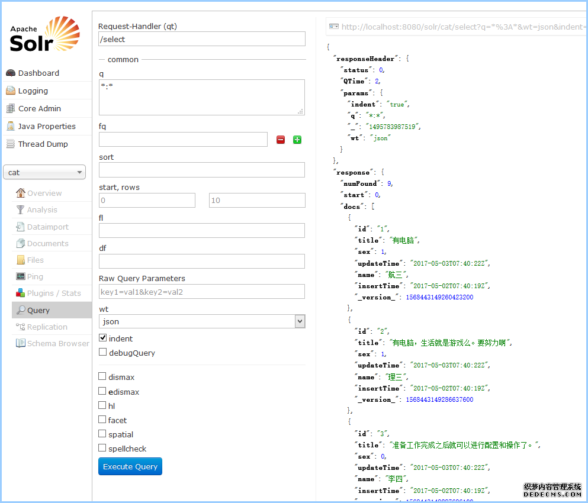Click the red remove fq filter icon
588x503 pixels.
[x=281, y=140]
